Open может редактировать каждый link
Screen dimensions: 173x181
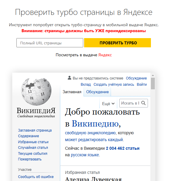[x=94, y=140]
